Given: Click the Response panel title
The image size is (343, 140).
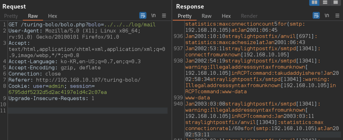Looking at the screenshot, I should tap(190, 7).
